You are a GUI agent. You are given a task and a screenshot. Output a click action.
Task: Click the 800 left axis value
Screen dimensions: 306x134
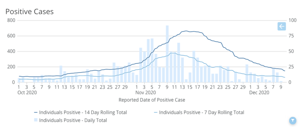12,21
